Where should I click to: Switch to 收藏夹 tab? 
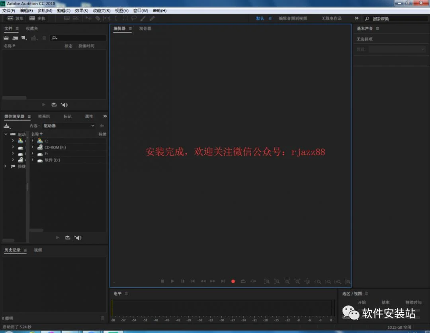pyautogui.click(x=32, y=29)
